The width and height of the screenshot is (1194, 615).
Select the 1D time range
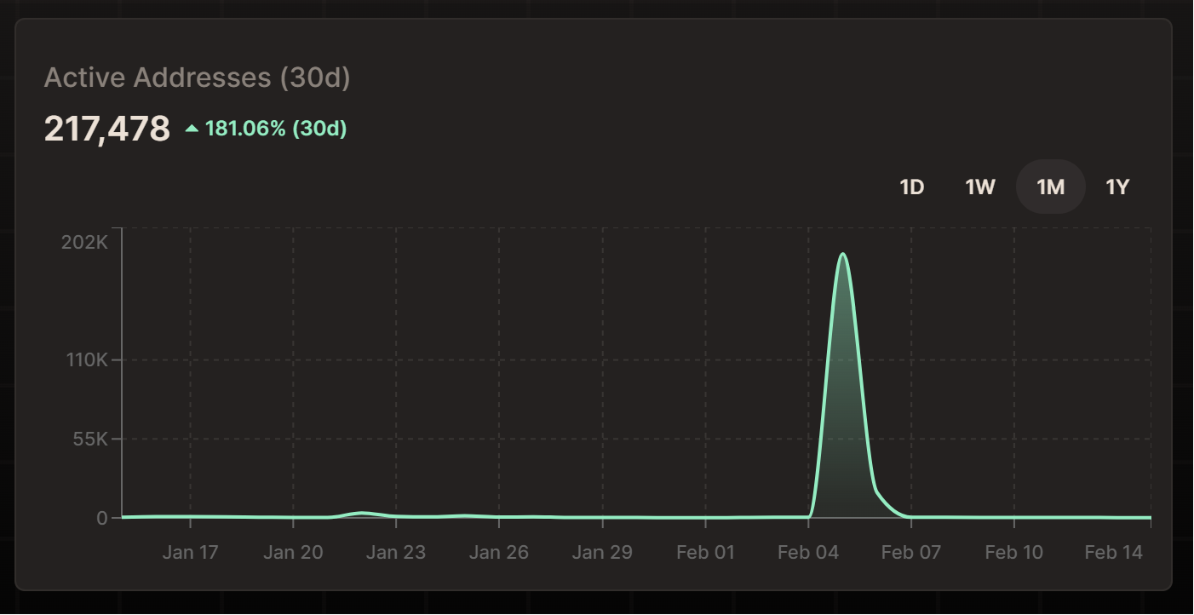(912, 187)
